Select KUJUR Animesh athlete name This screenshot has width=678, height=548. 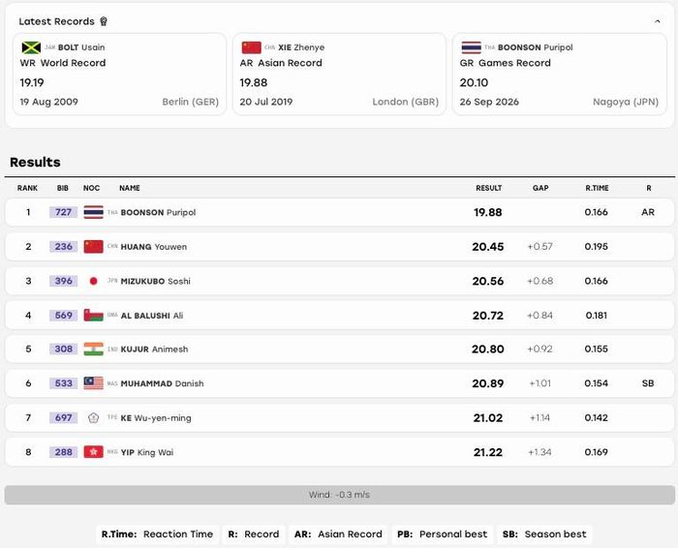tap(154, 350)
